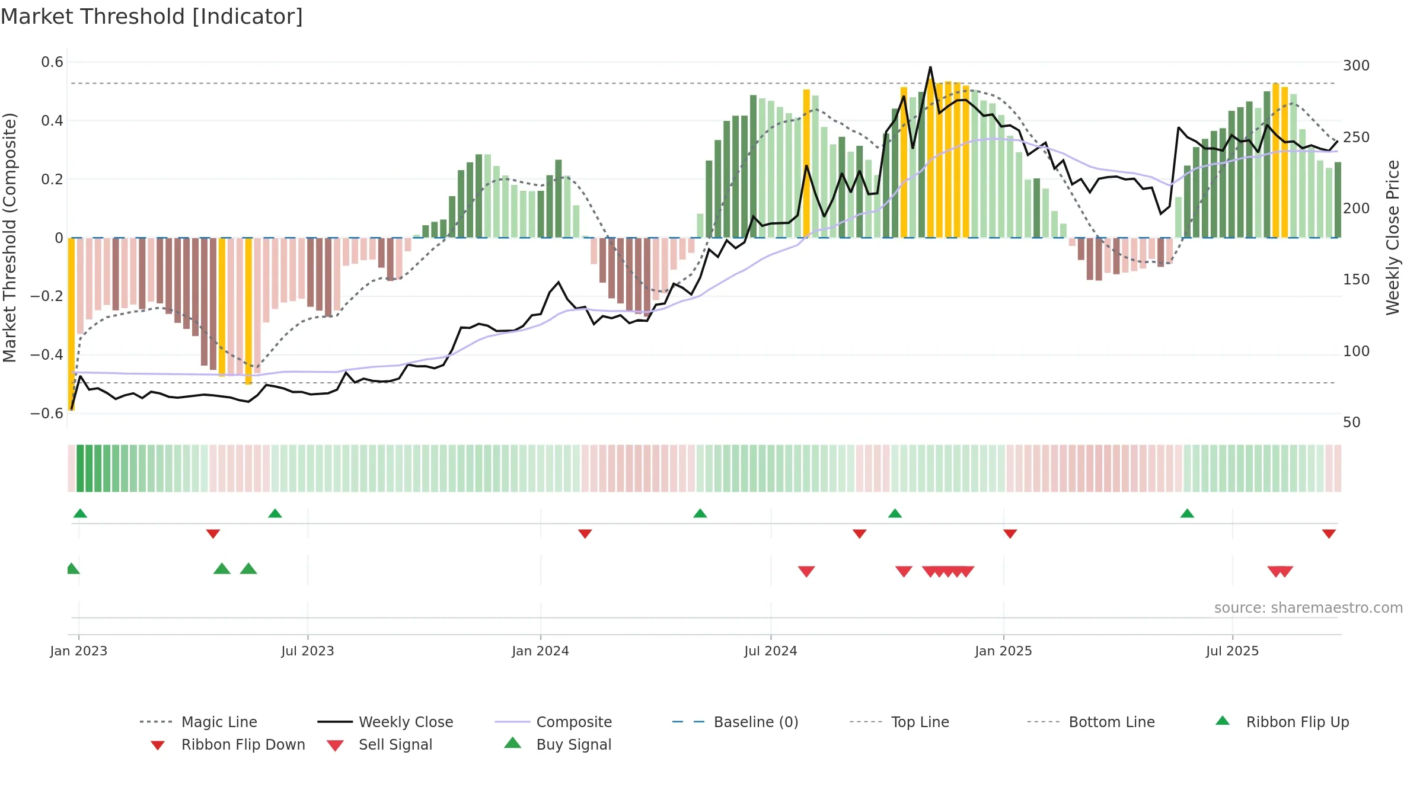Toggle the Ribbon Flip Up legend entry
The image size is (1423, 800).
pos(1282,722)
